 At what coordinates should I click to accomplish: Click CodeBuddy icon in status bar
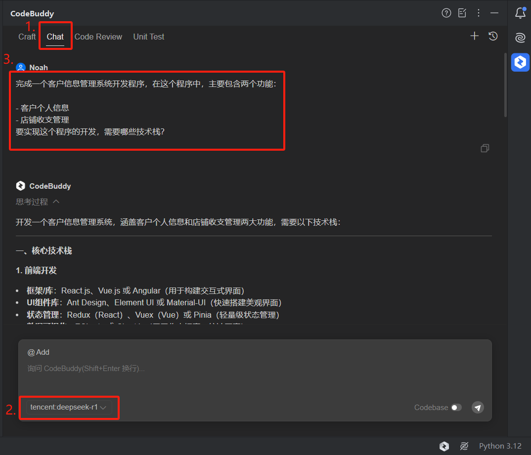(444, 446)
